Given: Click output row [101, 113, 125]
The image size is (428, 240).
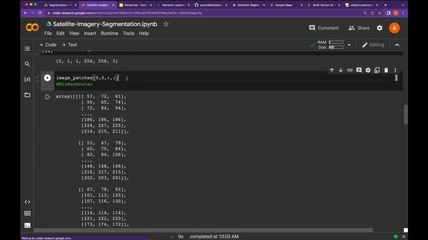Looking at the screenshot, I should (104, 195).
